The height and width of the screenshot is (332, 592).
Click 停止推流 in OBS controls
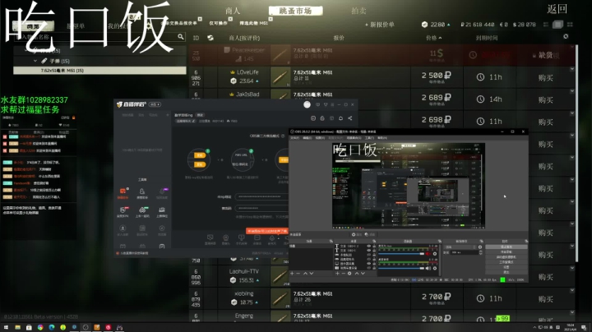pos(506,247)
